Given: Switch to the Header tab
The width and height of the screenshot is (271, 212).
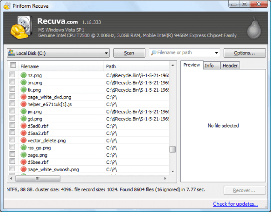Looking at the screenshot, I should (230, 66).
